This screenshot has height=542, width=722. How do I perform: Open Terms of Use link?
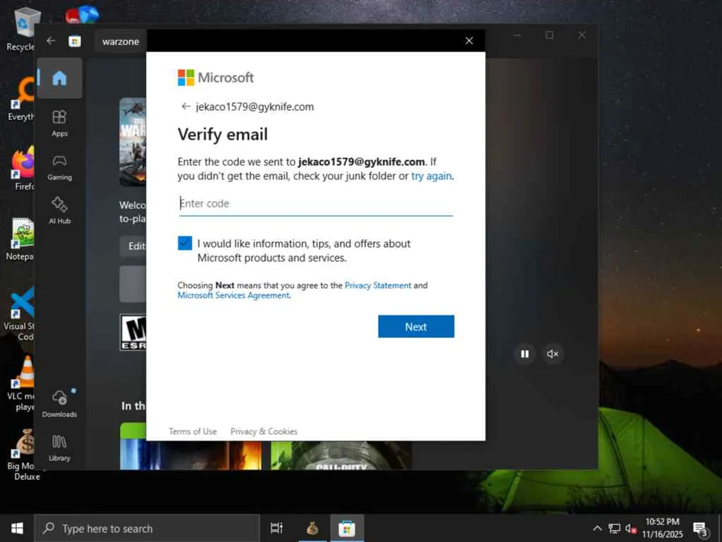click(x=192, y=431)
